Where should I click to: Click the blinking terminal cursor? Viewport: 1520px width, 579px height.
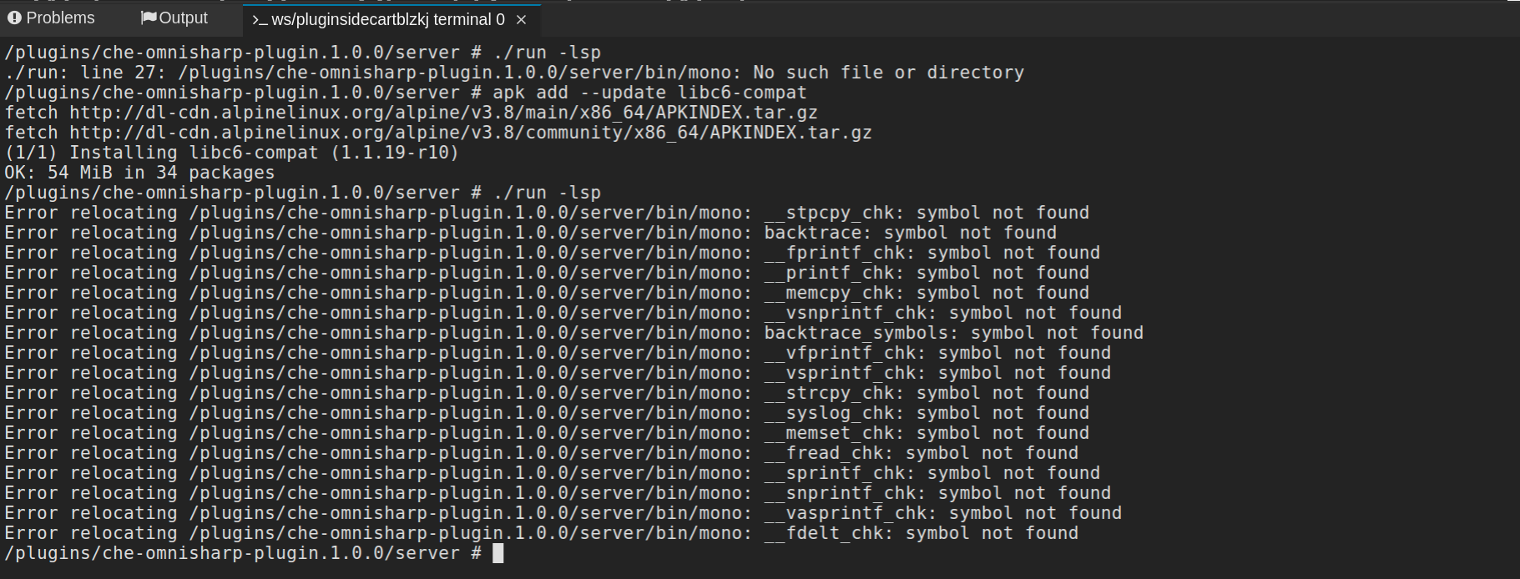pyautogui.click(x=499, y=553)
